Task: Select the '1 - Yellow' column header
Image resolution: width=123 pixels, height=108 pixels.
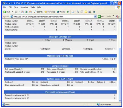Action: coord(46,40)
